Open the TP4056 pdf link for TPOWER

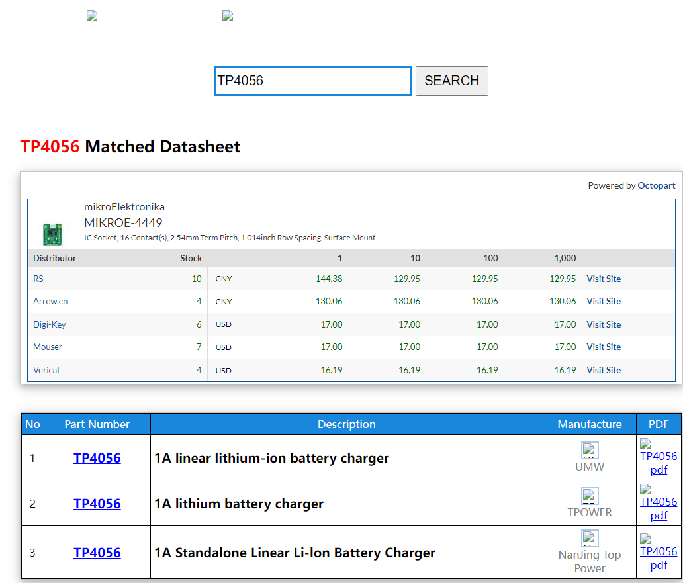click(x=659, y=508)
